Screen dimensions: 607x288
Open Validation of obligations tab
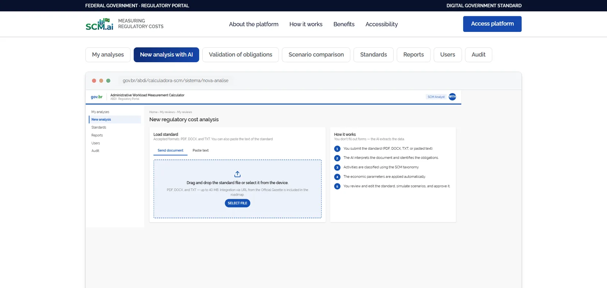(x=241, y=55)
